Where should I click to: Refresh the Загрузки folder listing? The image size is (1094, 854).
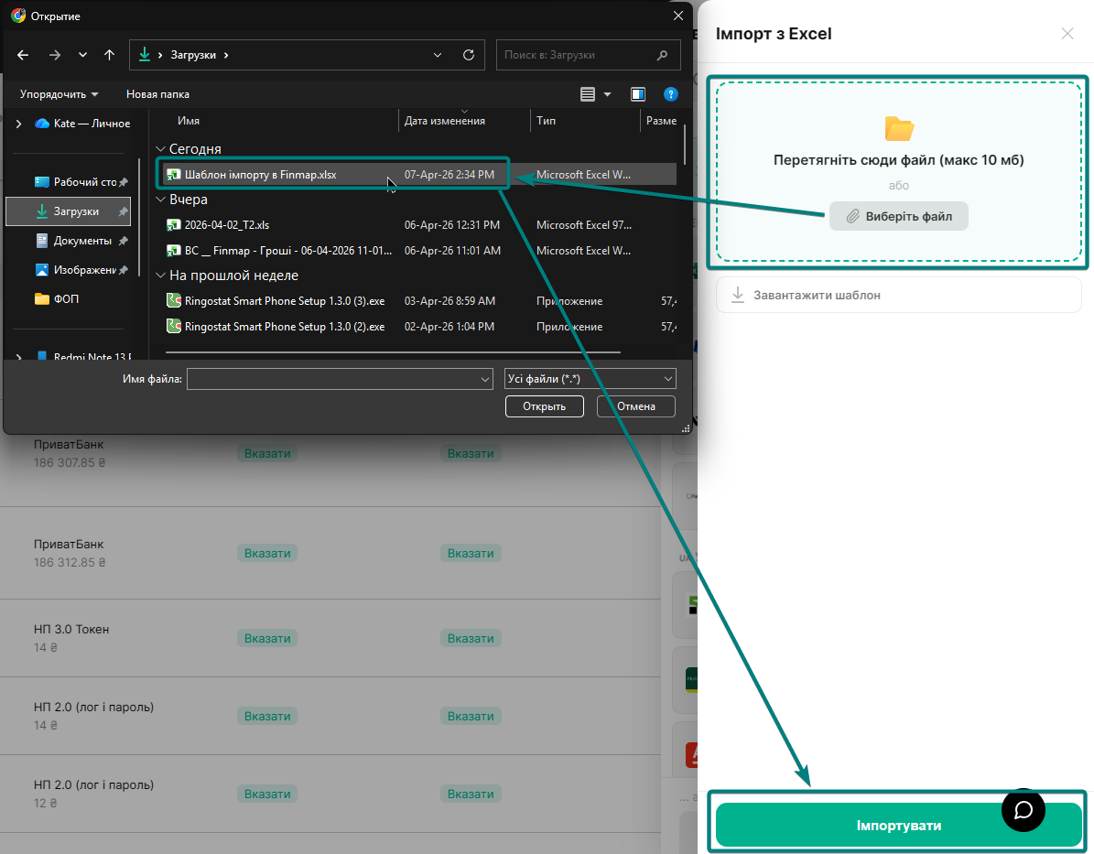pos(469,55)
